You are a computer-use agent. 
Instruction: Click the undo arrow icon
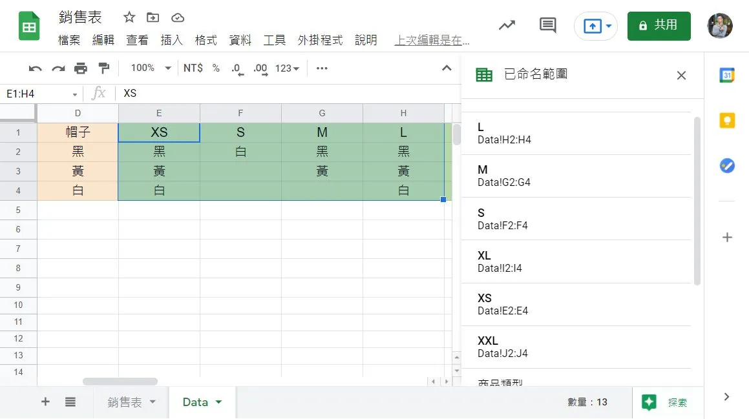[35, 68]
